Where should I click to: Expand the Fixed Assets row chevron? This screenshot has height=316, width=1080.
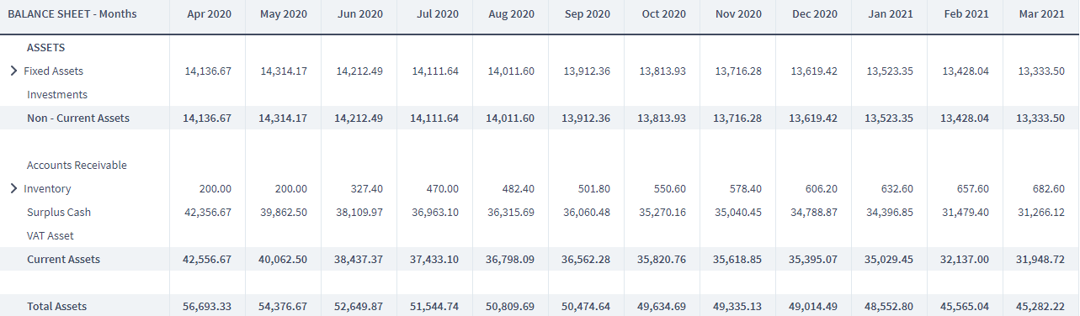(x=13, y=71)
